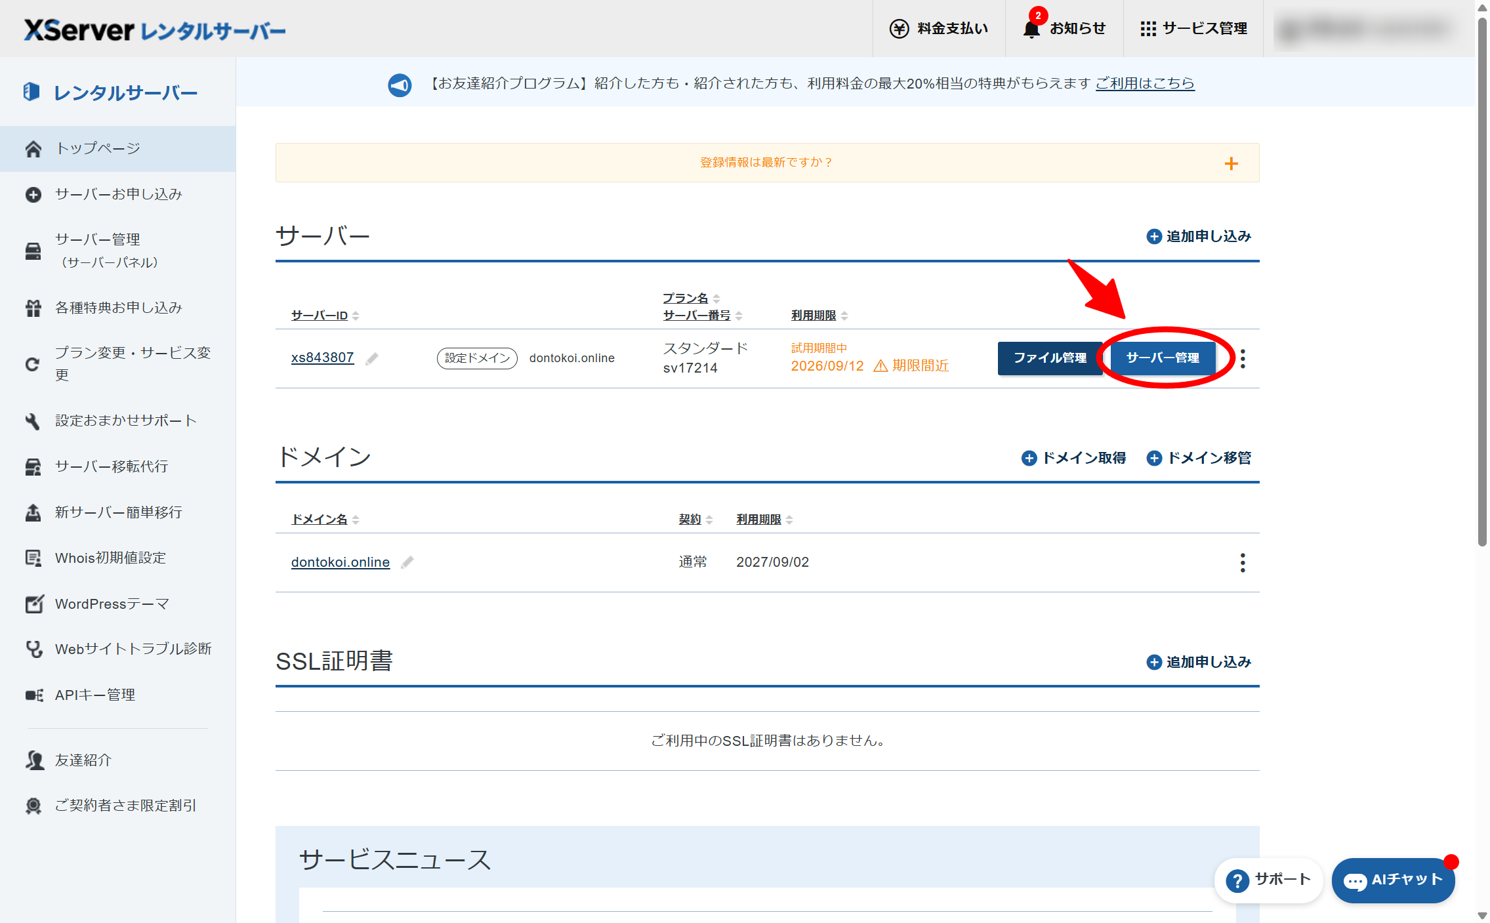Open WordPressテーマ sidebar item
Image resolution: width=1490 pixels, height=923 pixels.
[x=118, y=604]
